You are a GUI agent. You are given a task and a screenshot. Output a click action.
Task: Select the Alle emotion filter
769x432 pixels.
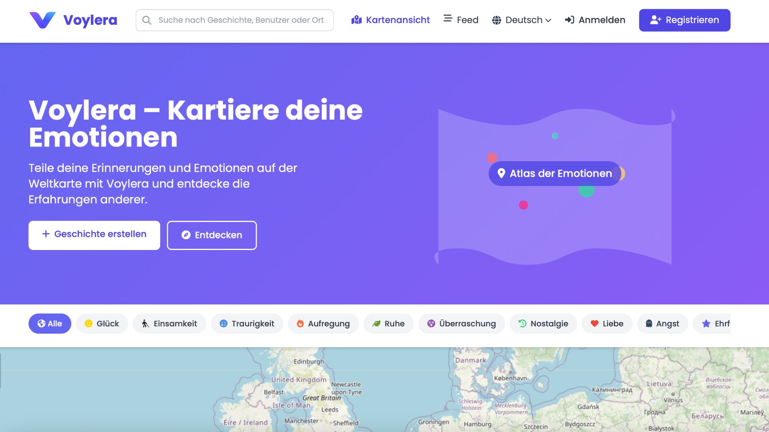pyautogui.click(x=50, y=324)
